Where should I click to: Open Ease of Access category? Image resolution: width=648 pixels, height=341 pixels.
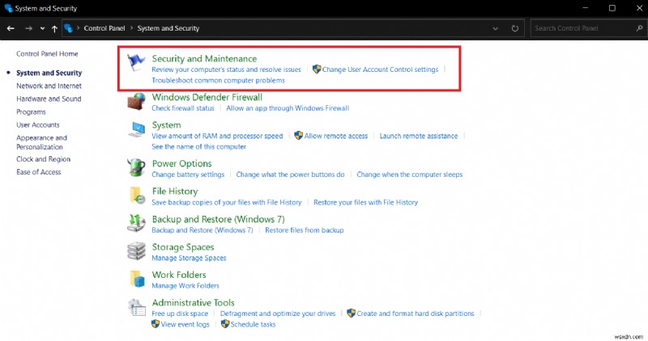39,172
